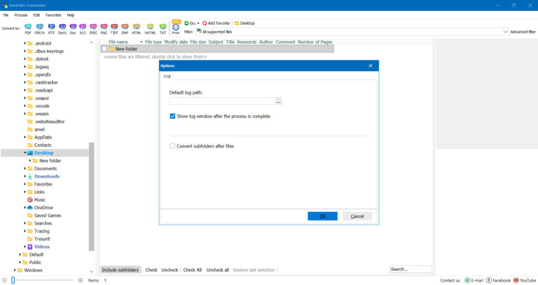Sort by File name column header

pyautogui.click(x=118, y=42)
